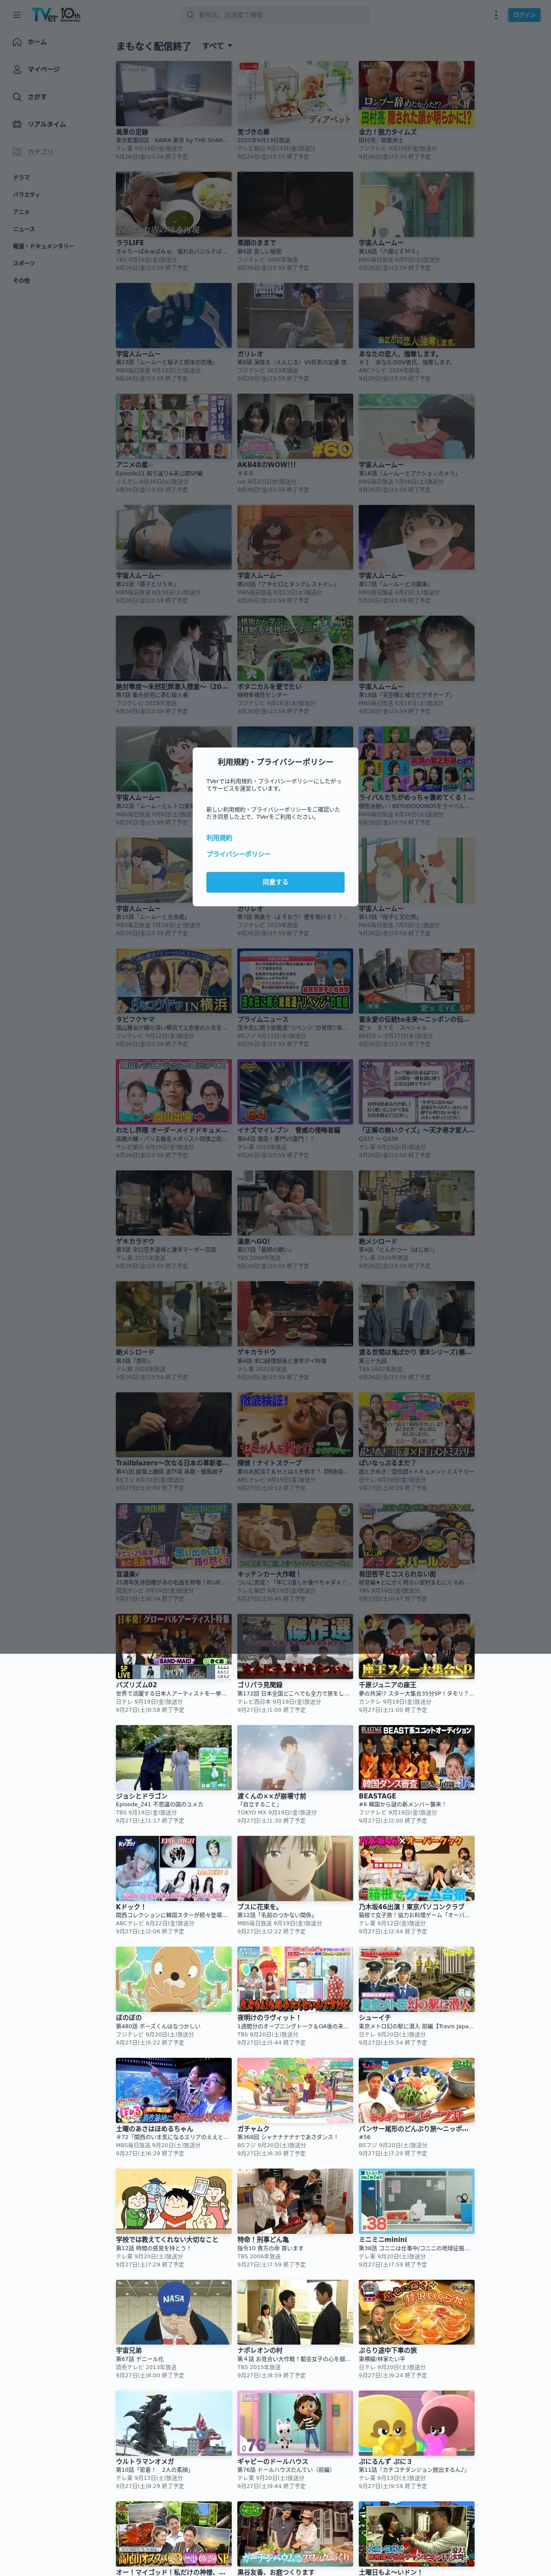
Task: Open ミニミニminini thumbnail
Action: (x=417, y=2202)
